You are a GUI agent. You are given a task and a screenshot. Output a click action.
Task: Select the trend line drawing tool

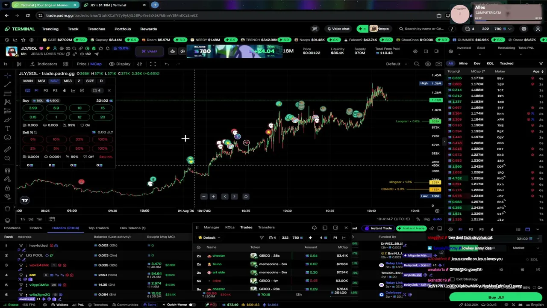(7, 83)
